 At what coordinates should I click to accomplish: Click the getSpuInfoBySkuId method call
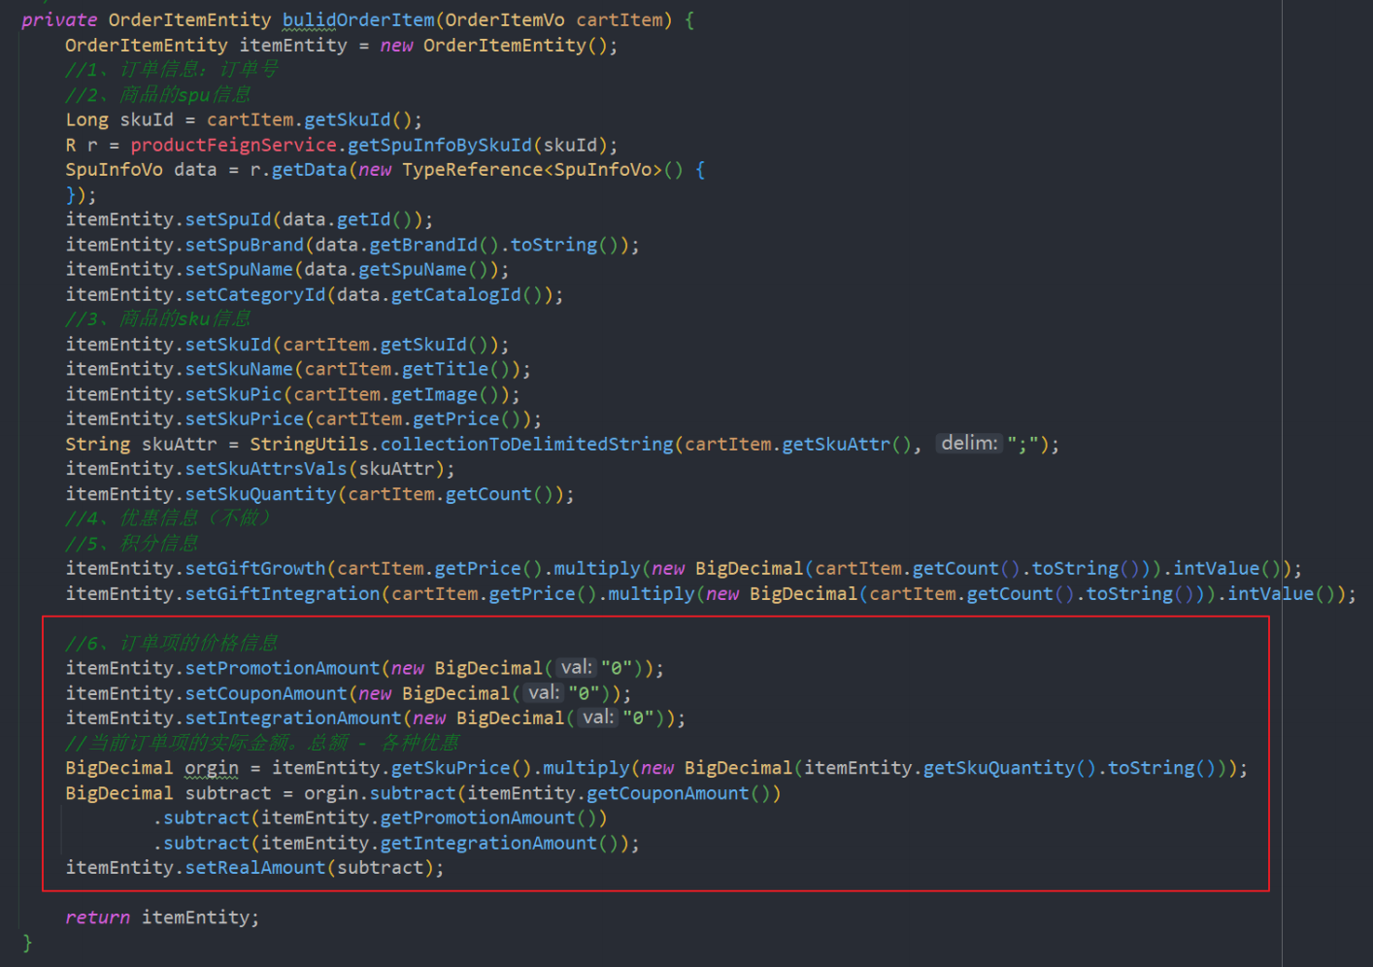tap(440, 145)
